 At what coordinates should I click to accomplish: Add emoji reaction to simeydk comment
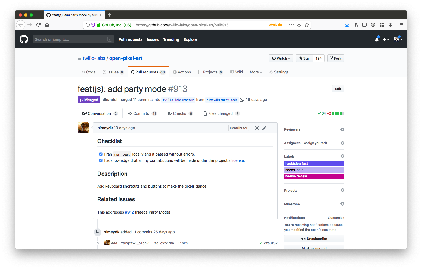pos(256,128)
